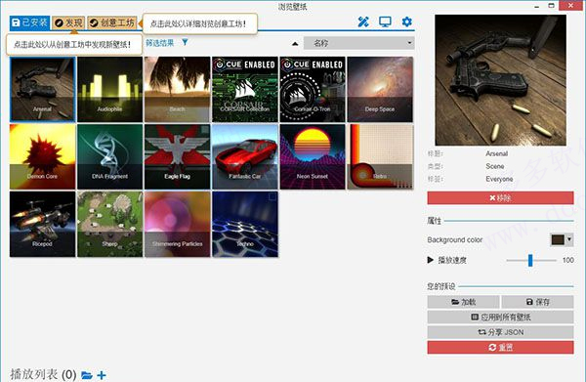This screenshot has width=586, height=382.
Task: Click the 保存 save preset button
Action: point(537,302)
